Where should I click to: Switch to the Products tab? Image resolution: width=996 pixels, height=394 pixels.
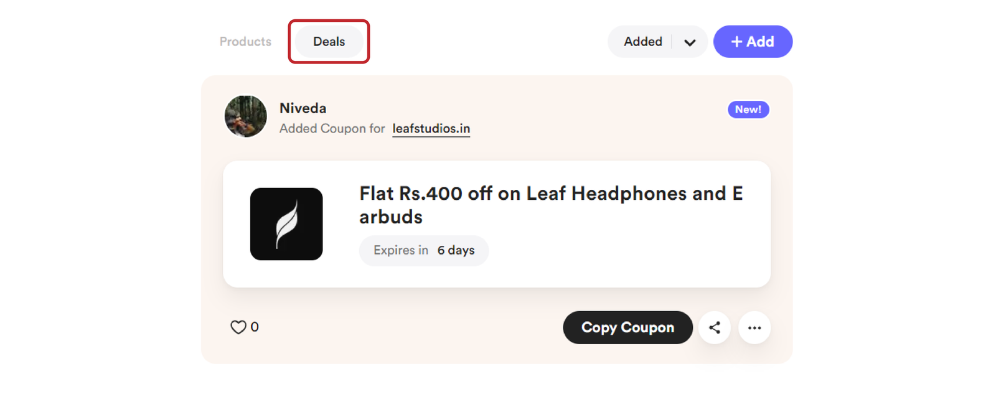click(245, 42)
